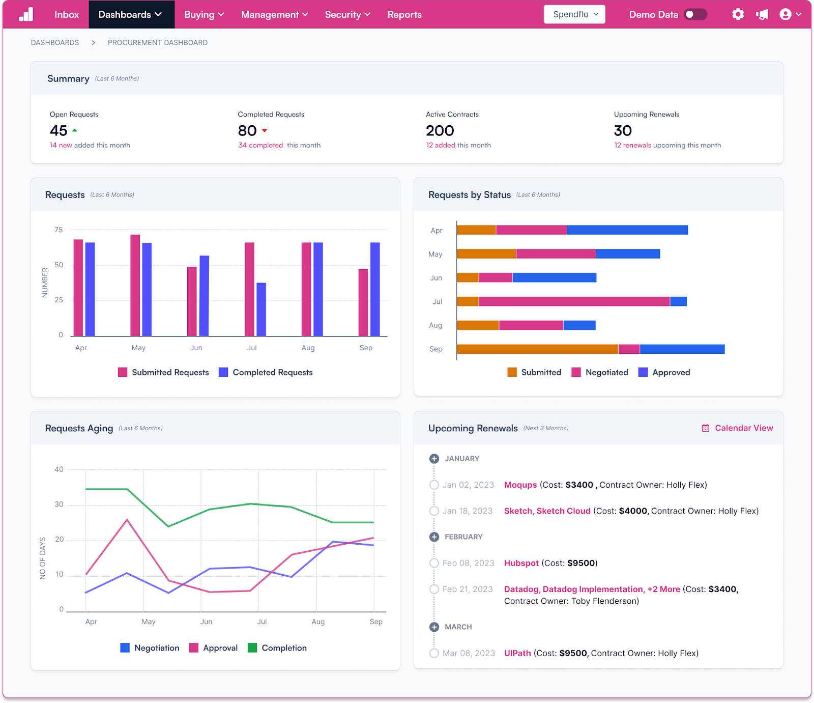Open the UIPath renewal link
This screenshot has width=814, height=703.
[517, 653]
